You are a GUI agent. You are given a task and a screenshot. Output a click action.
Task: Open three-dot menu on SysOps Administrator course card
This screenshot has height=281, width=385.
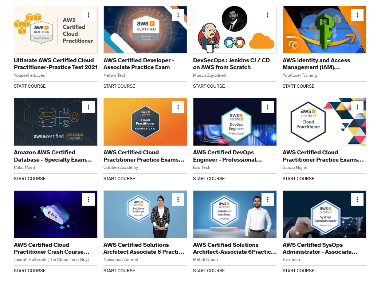357,199
